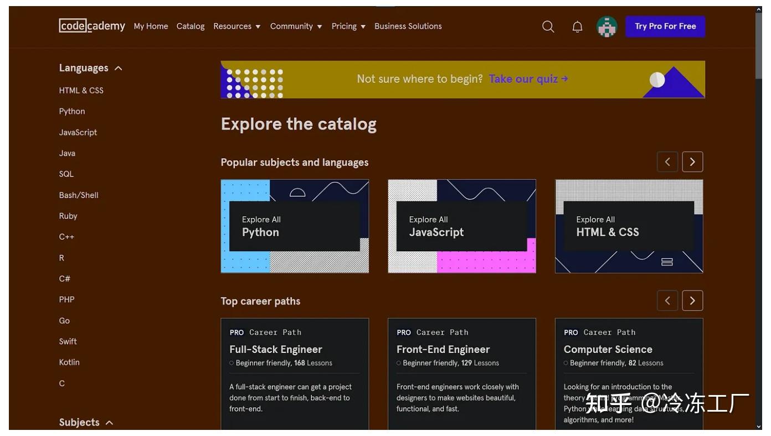Click the scrollbar down arrow

[x=759, y=427]
